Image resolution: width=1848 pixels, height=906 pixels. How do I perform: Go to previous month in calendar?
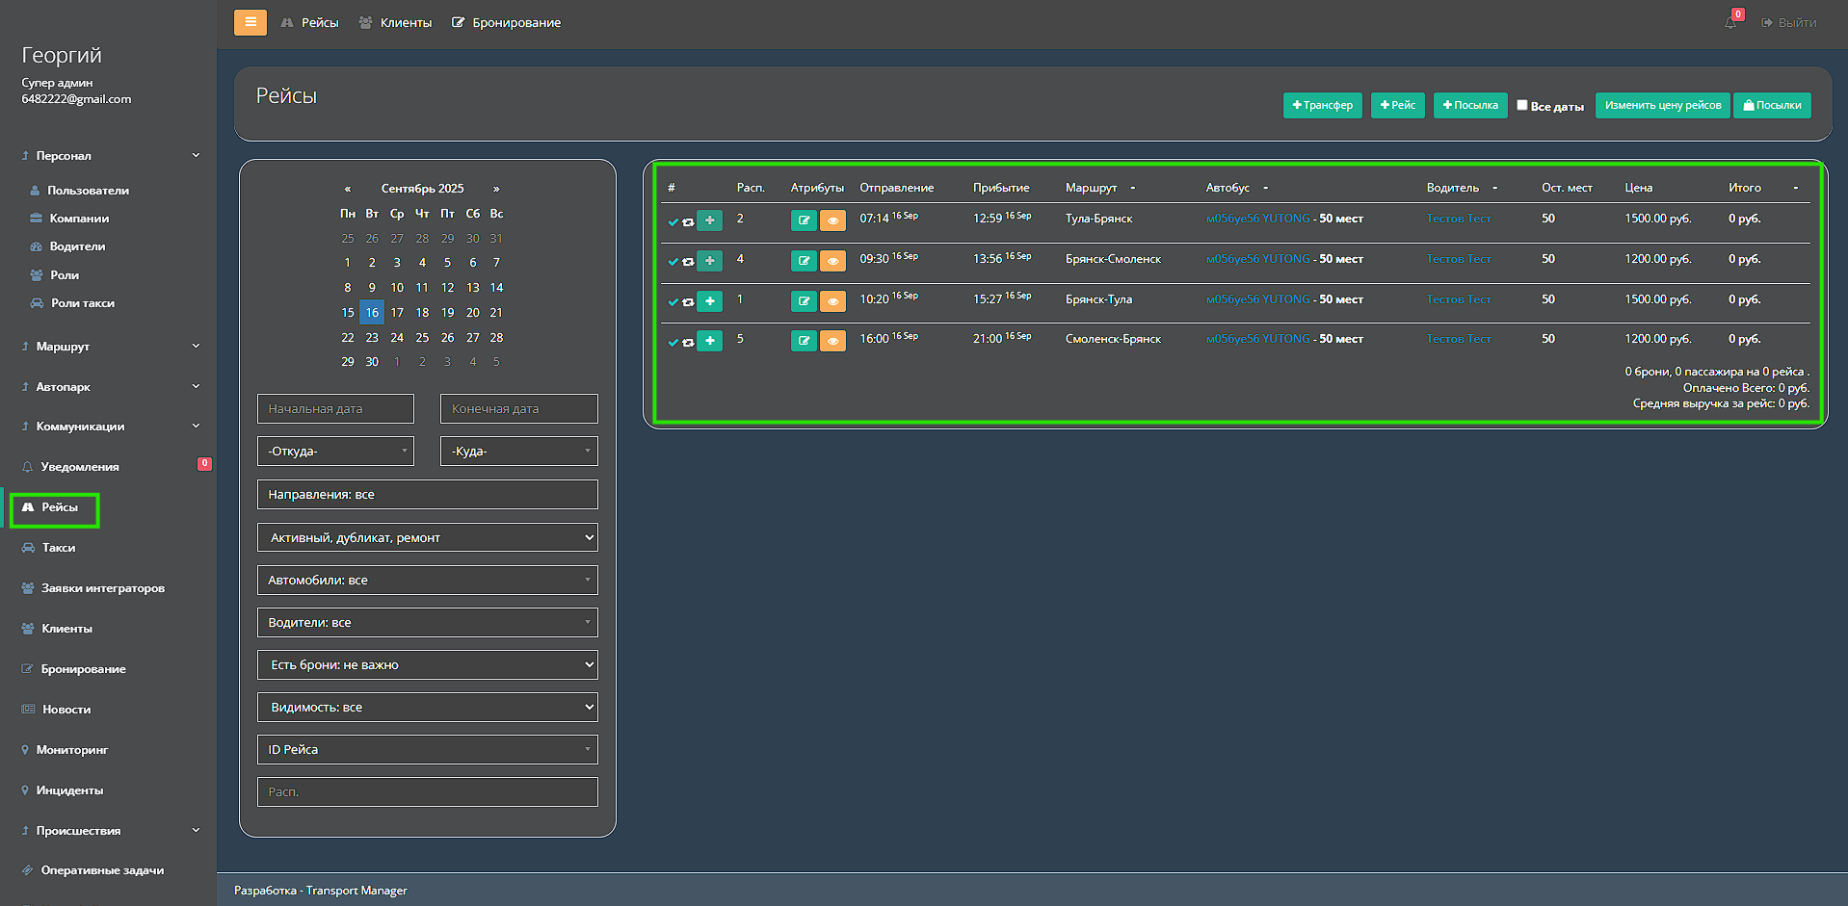(348, 189)
